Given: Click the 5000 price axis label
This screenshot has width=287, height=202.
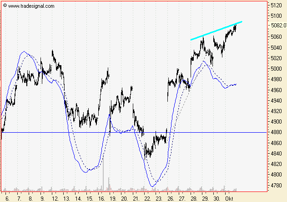Looking at the screenshot, I should coord(277,69).
